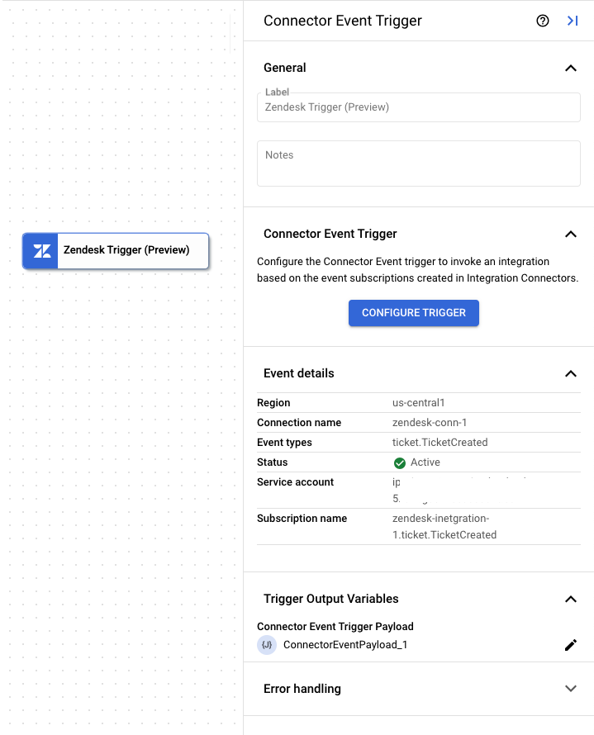Image resolution: width=594 pixels, height=735 pixels.
Task: Collapse the General section chevron
Action: click(x=571, y=69)
